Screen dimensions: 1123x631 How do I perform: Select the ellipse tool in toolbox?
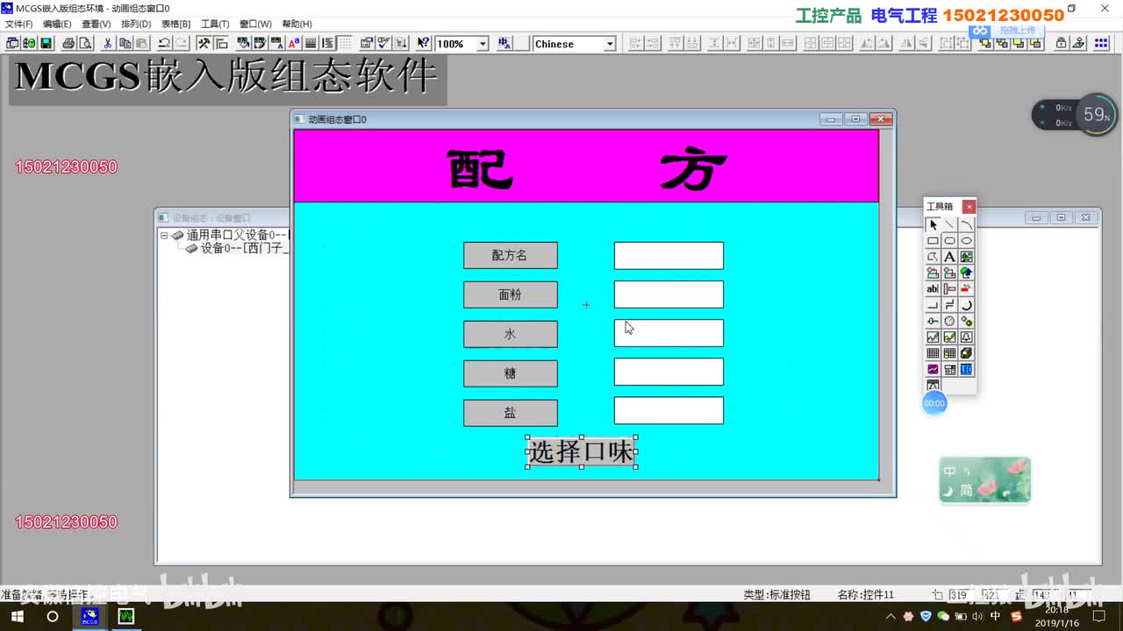[966, 241]
